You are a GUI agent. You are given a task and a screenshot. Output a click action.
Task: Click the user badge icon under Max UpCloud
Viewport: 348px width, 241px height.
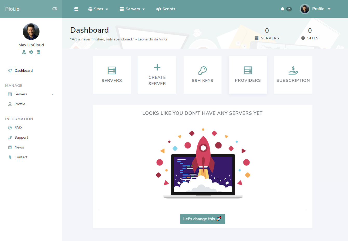24,52
